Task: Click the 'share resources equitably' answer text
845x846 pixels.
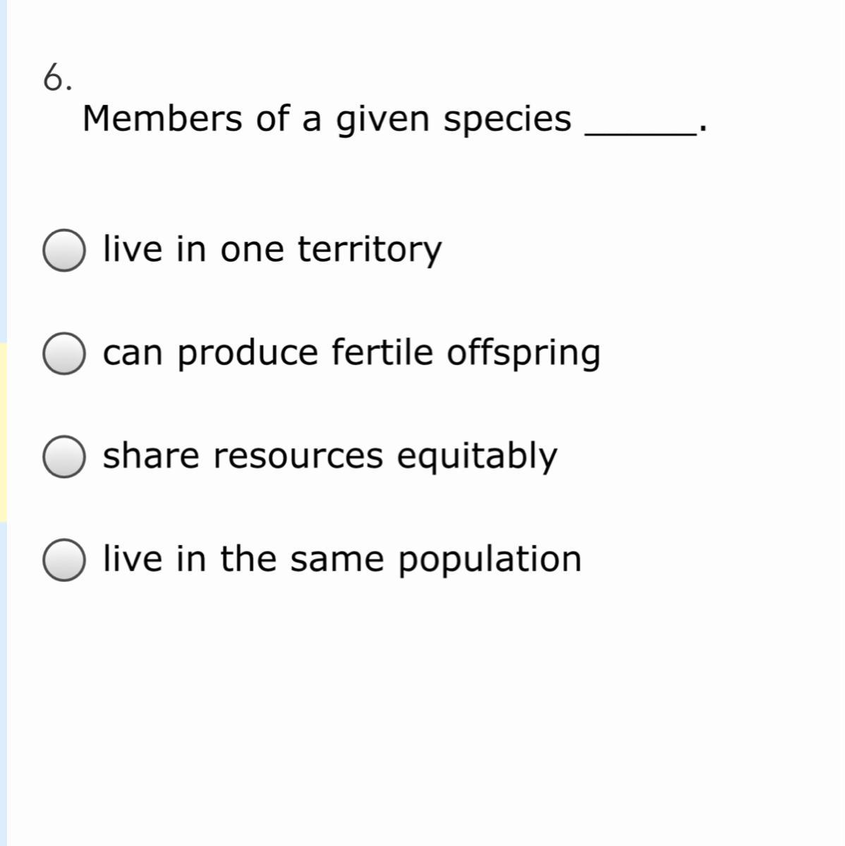Action: point(330,456)
